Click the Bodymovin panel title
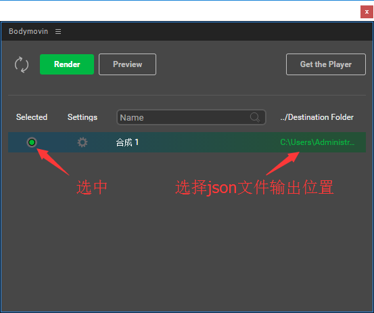This screenshot has height=313, width=374. (x=28, y=32)
